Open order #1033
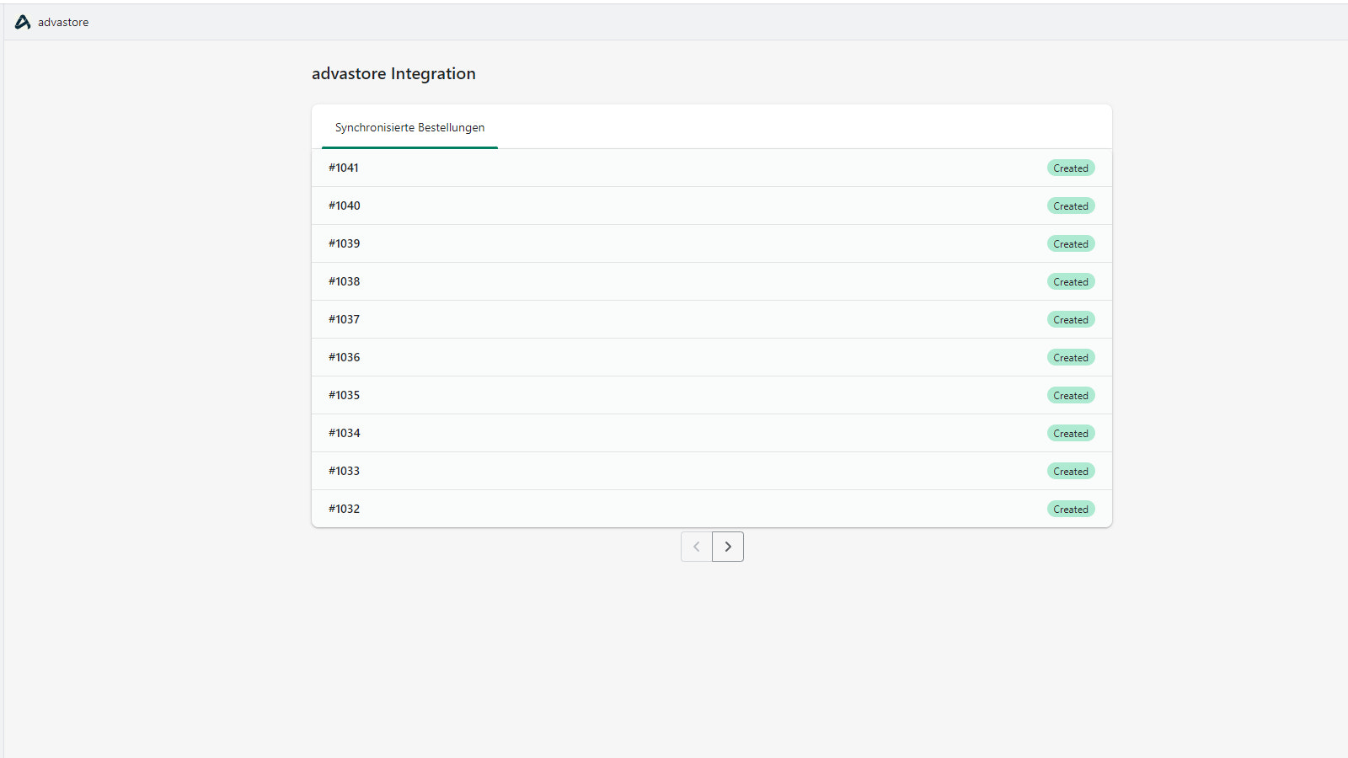Viewport: 1348px width, 758px height. [x=712, y=471]
